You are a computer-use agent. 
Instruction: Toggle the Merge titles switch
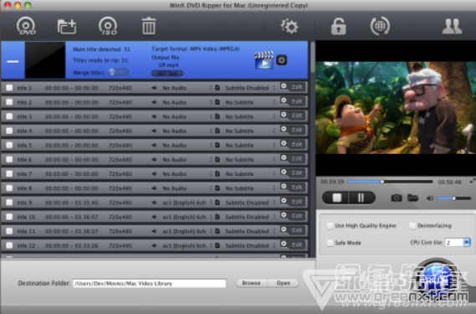tap(118, 72)
